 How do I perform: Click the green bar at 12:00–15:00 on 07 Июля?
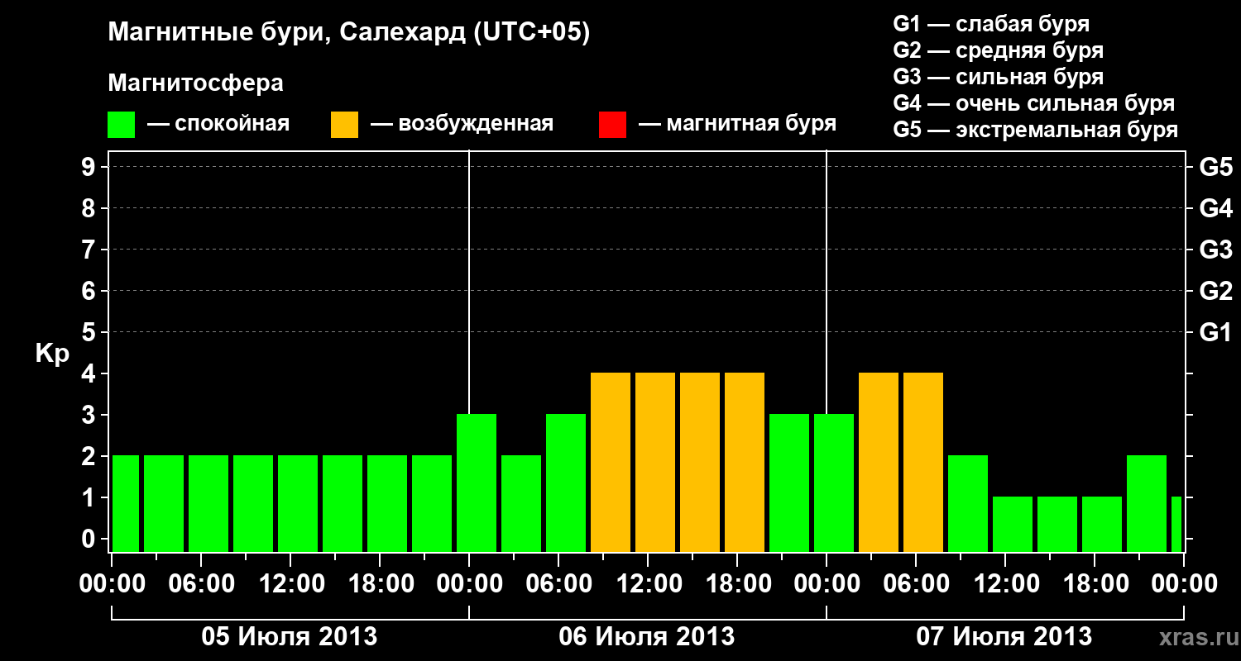(1013, 524)
